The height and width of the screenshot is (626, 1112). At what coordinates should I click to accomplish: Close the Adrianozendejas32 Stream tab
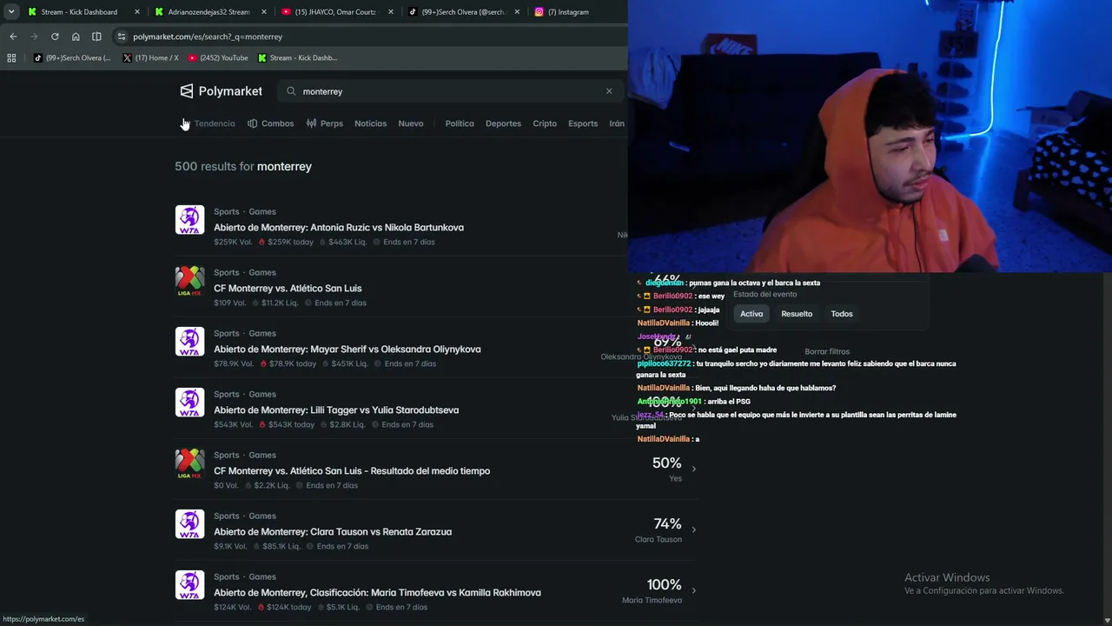264,12
